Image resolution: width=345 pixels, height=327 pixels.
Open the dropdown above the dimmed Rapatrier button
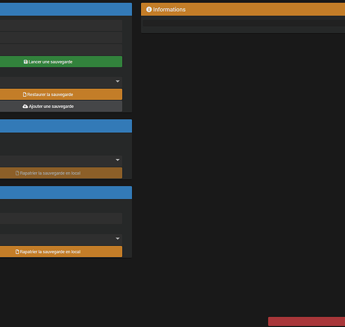(x=117, y=160)
